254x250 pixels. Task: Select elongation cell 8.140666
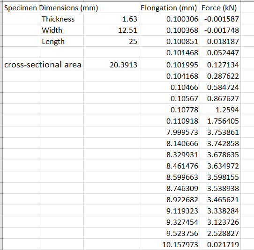click(x=170, y=143)
